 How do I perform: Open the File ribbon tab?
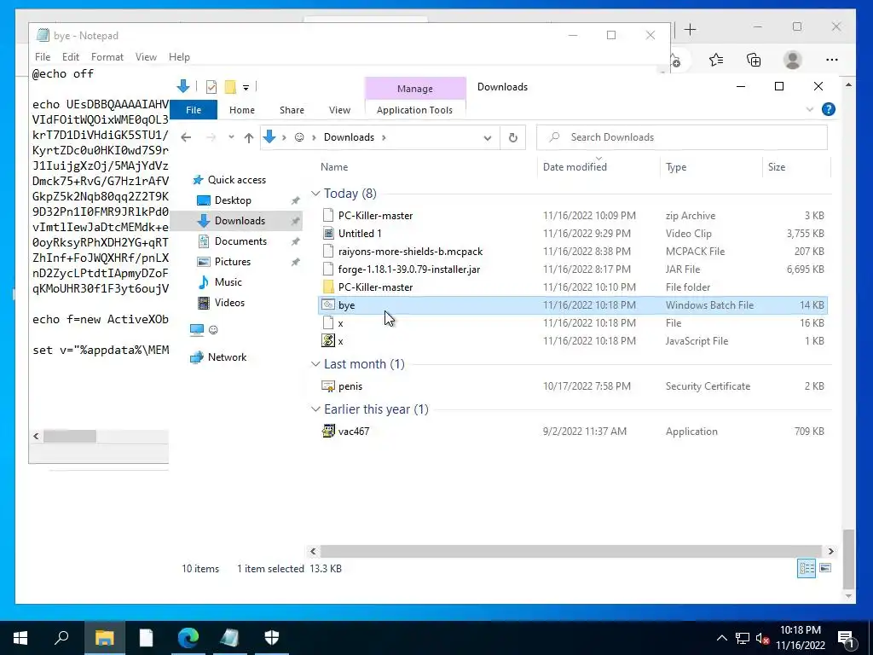(x=194, y=110)
